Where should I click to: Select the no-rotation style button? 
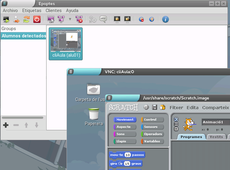(176, 129)
